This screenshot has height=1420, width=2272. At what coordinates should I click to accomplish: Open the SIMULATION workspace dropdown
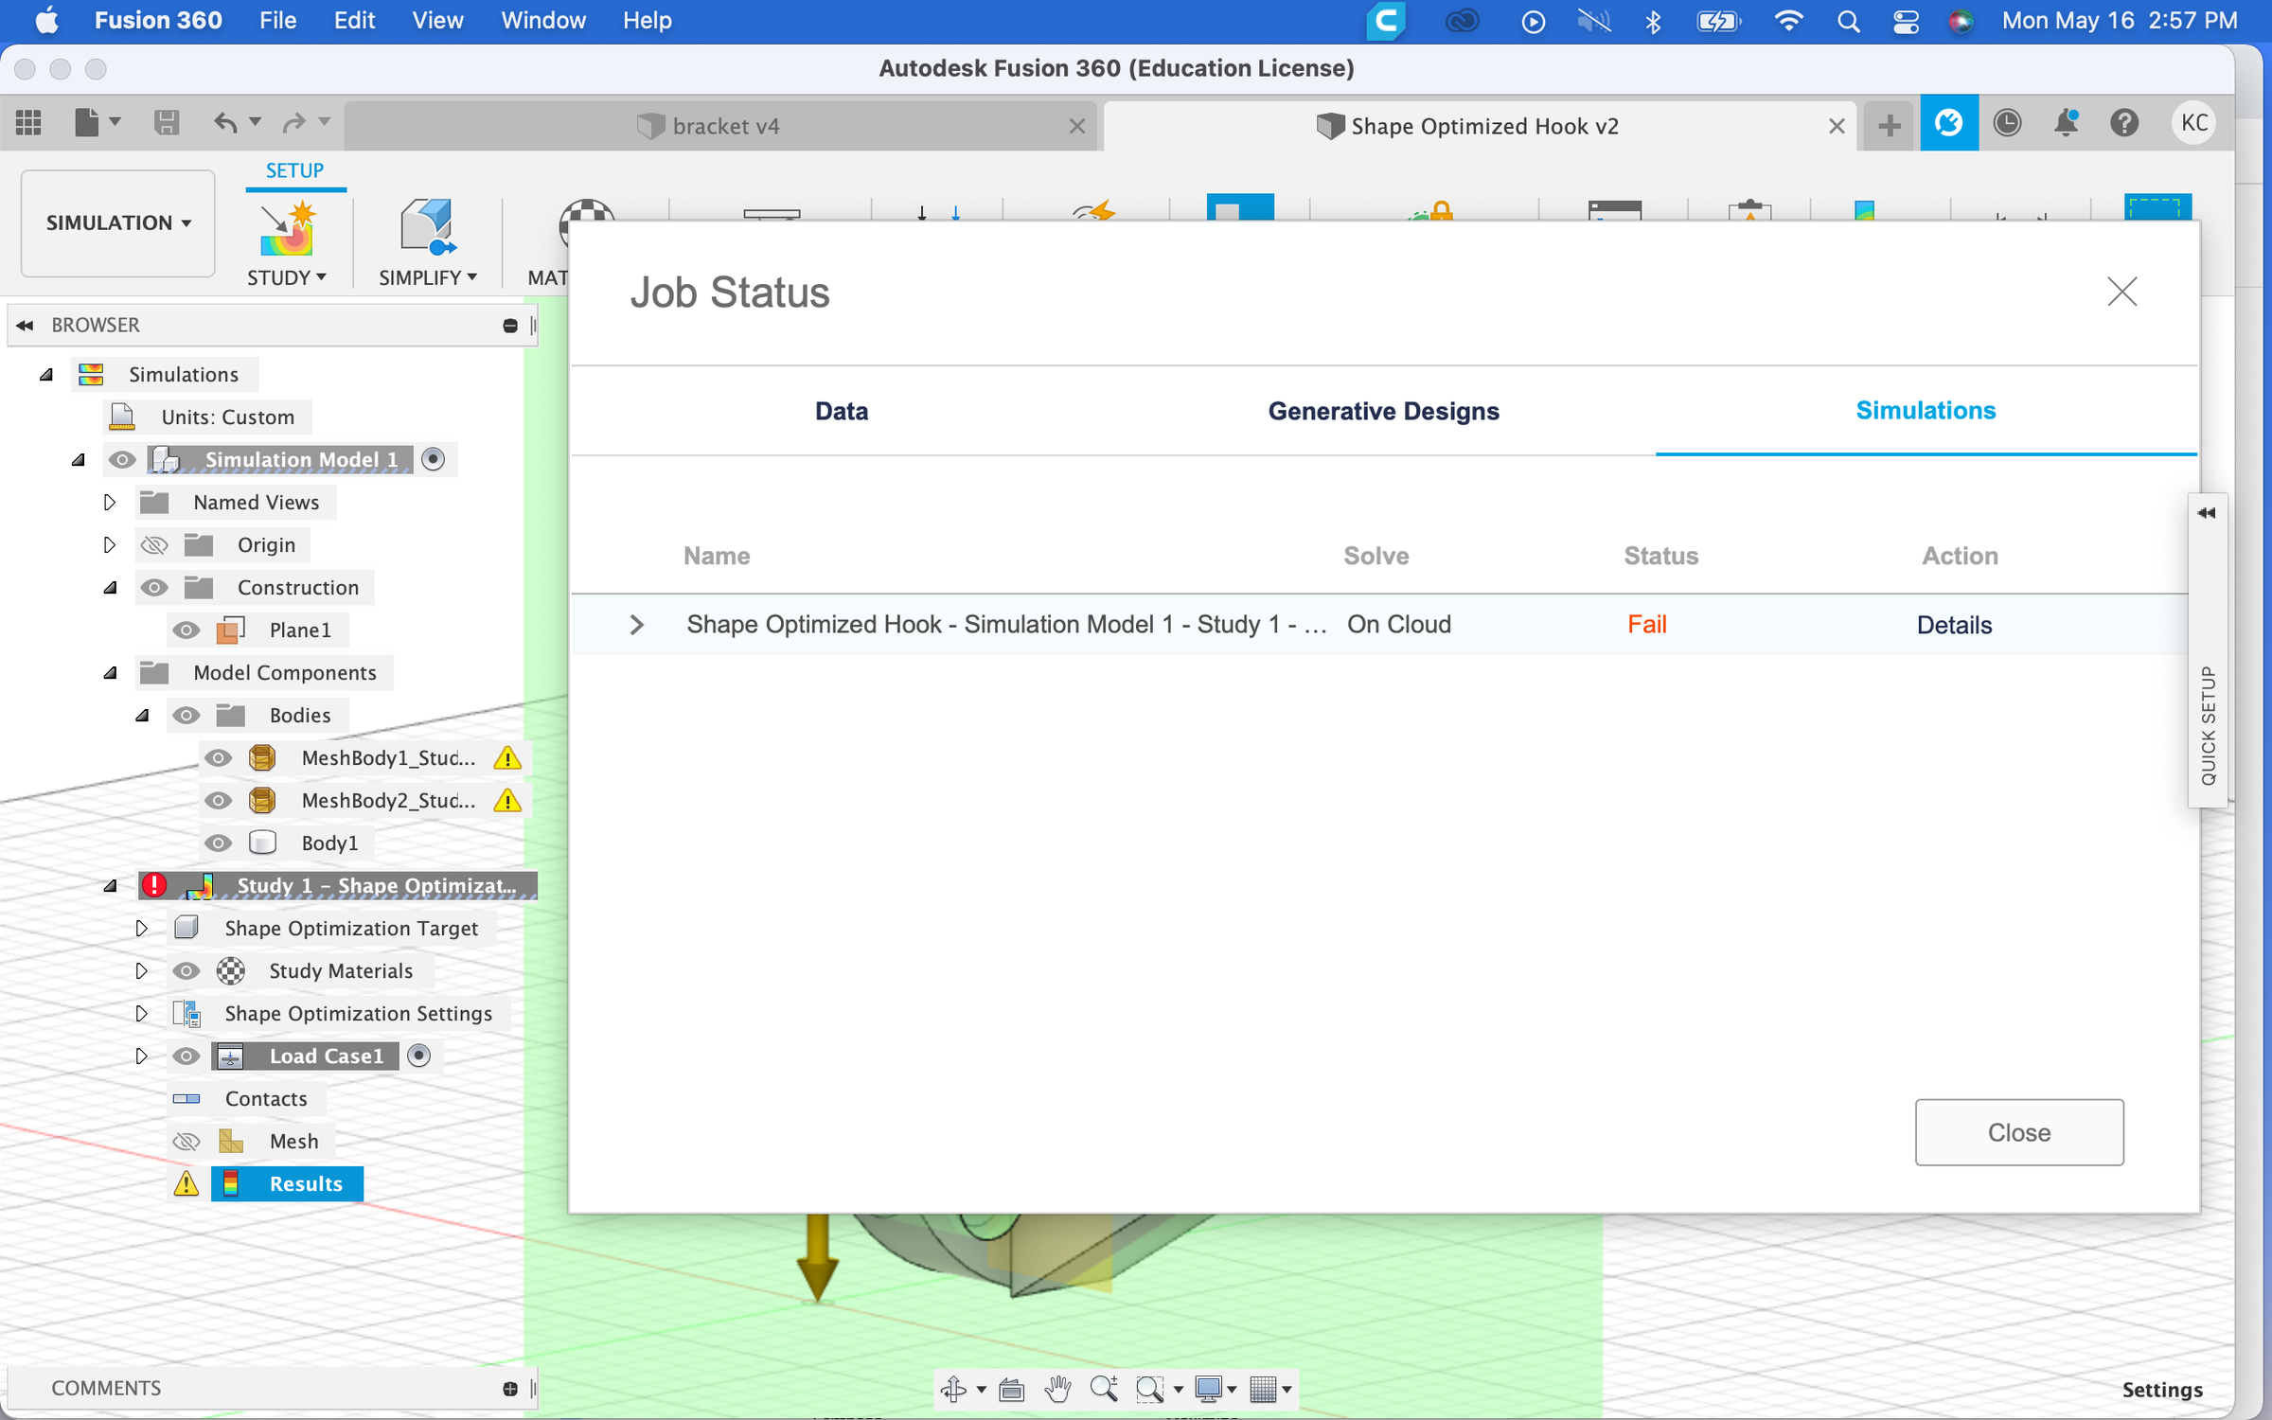pyautogui.click(x=118, y=222)
